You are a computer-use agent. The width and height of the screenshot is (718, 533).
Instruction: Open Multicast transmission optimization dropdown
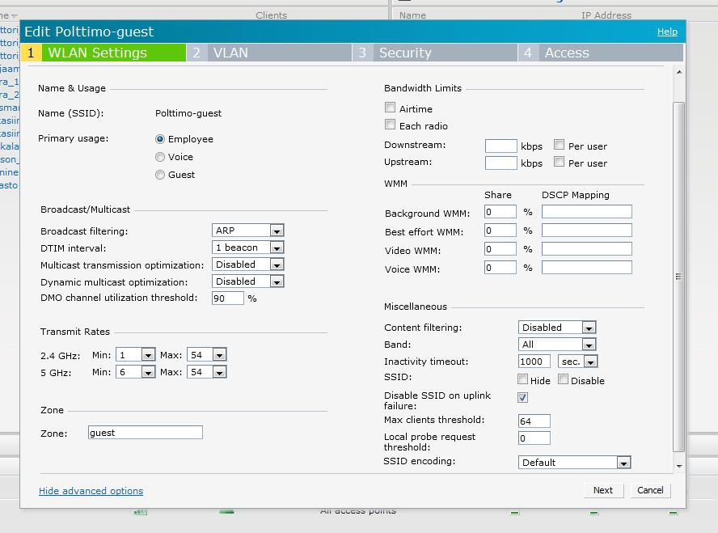(247, 264)
